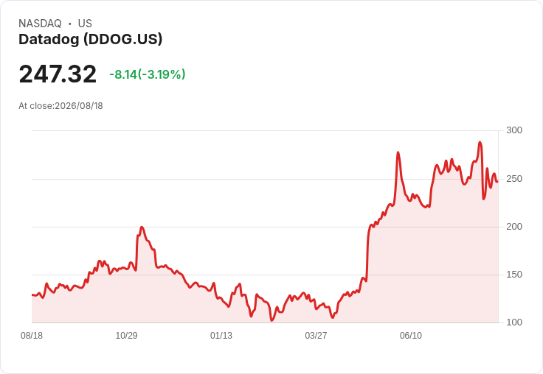Click the 03/27 date axis label
Viewport: 543px width, 374px height.
316,336
